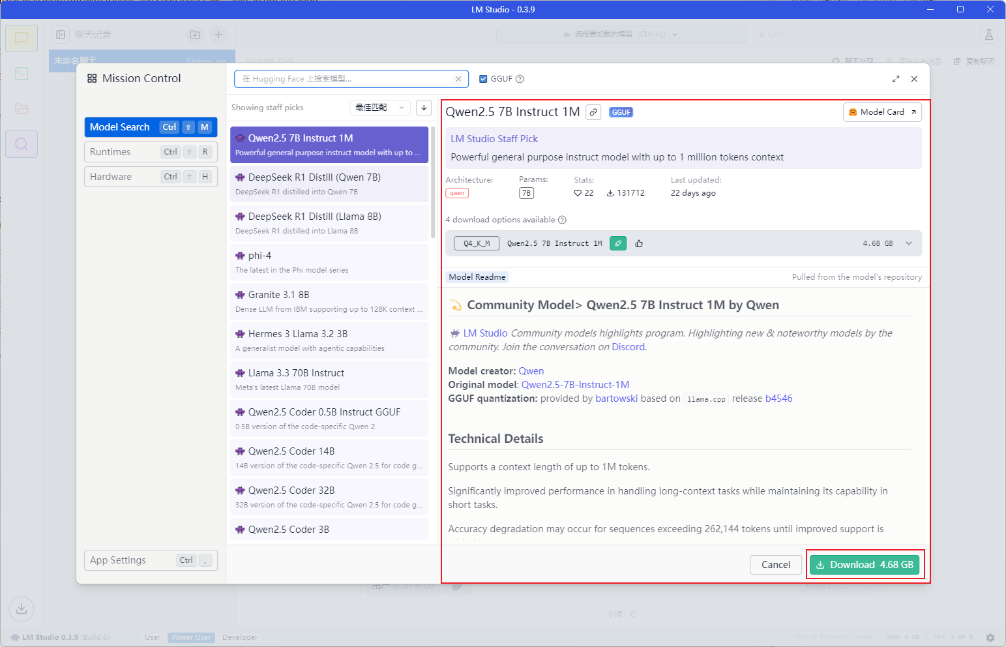Select Qwen2.5 Coder 14B model
The image size is (1006, 647).
coord(329,458)
